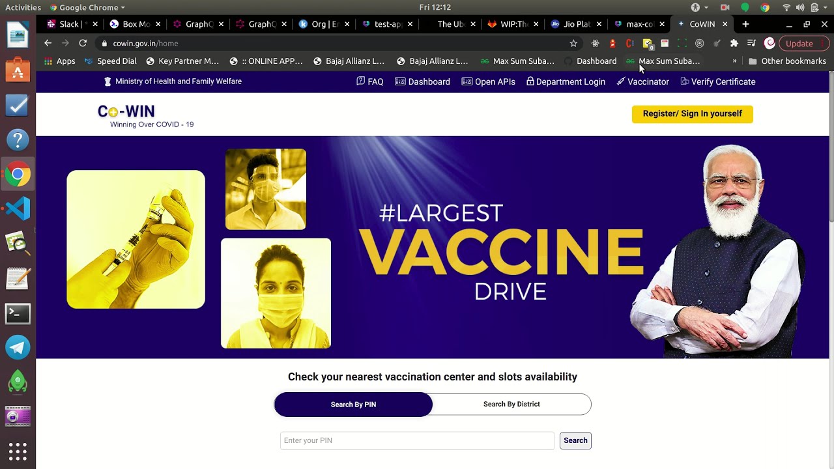Click the Enter your PIN field
The image size is (834, 469).
coord(417,440)
